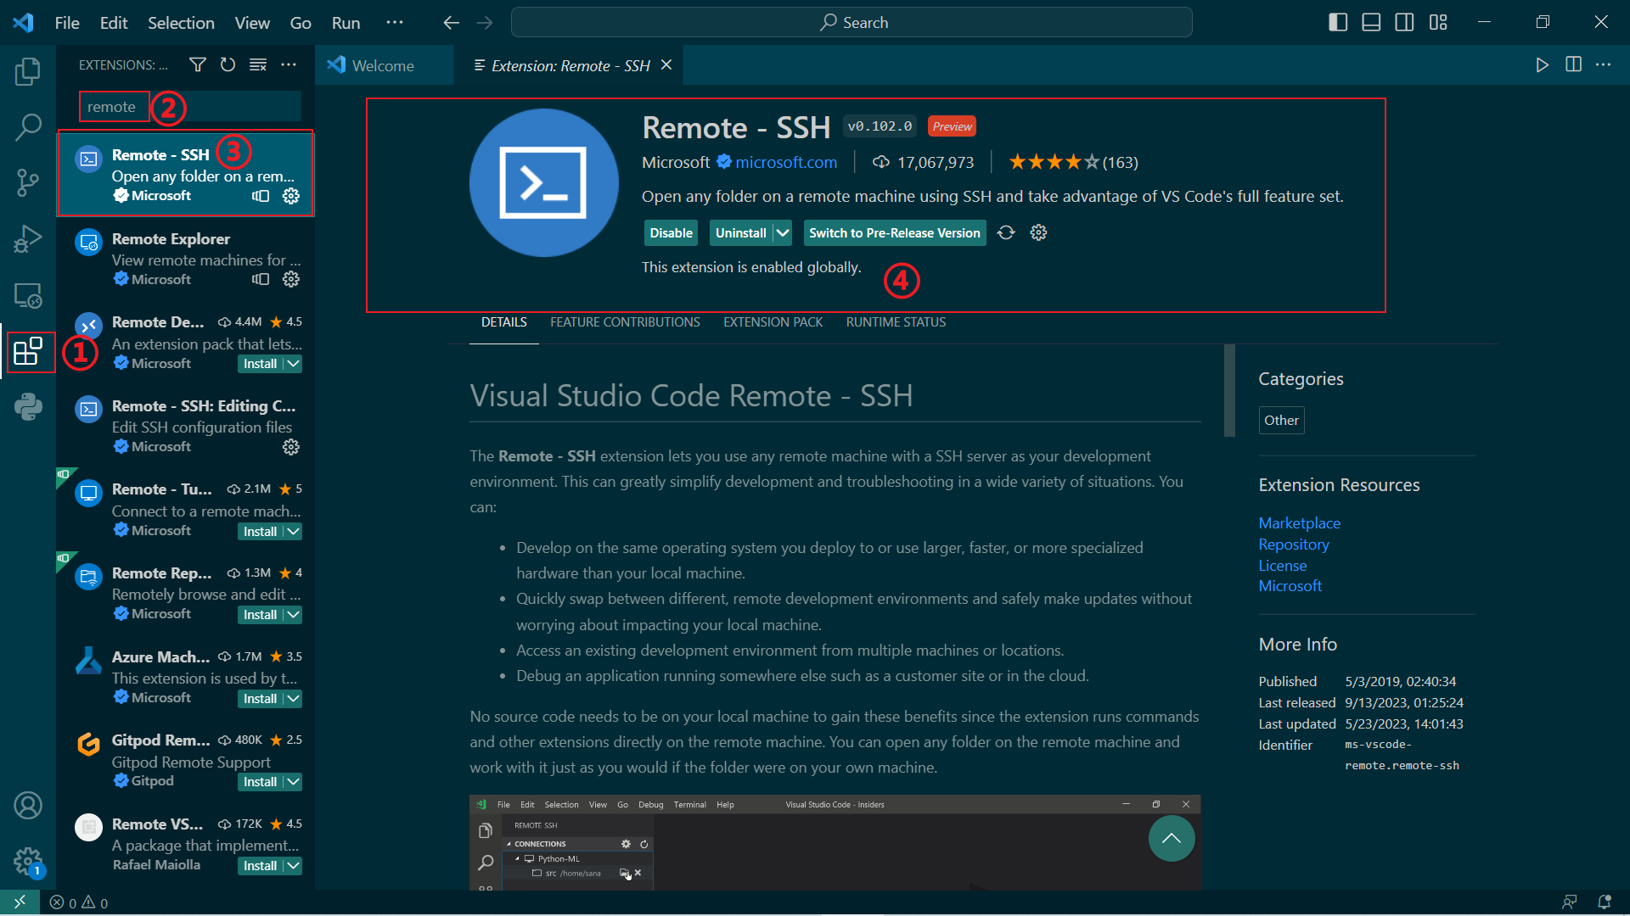
Task: Open the Run menu
Action: tap(345, 23)
